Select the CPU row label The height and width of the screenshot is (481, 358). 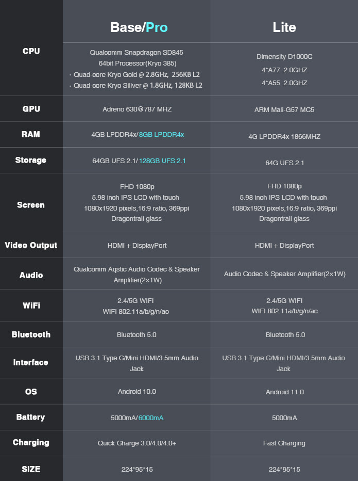31,51
